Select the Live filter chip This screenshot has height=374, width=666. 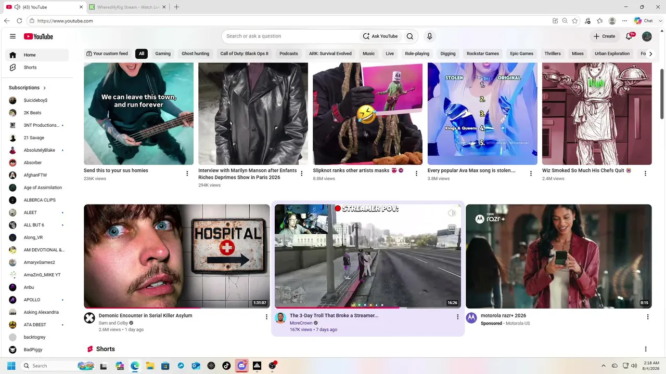point(390,54)
